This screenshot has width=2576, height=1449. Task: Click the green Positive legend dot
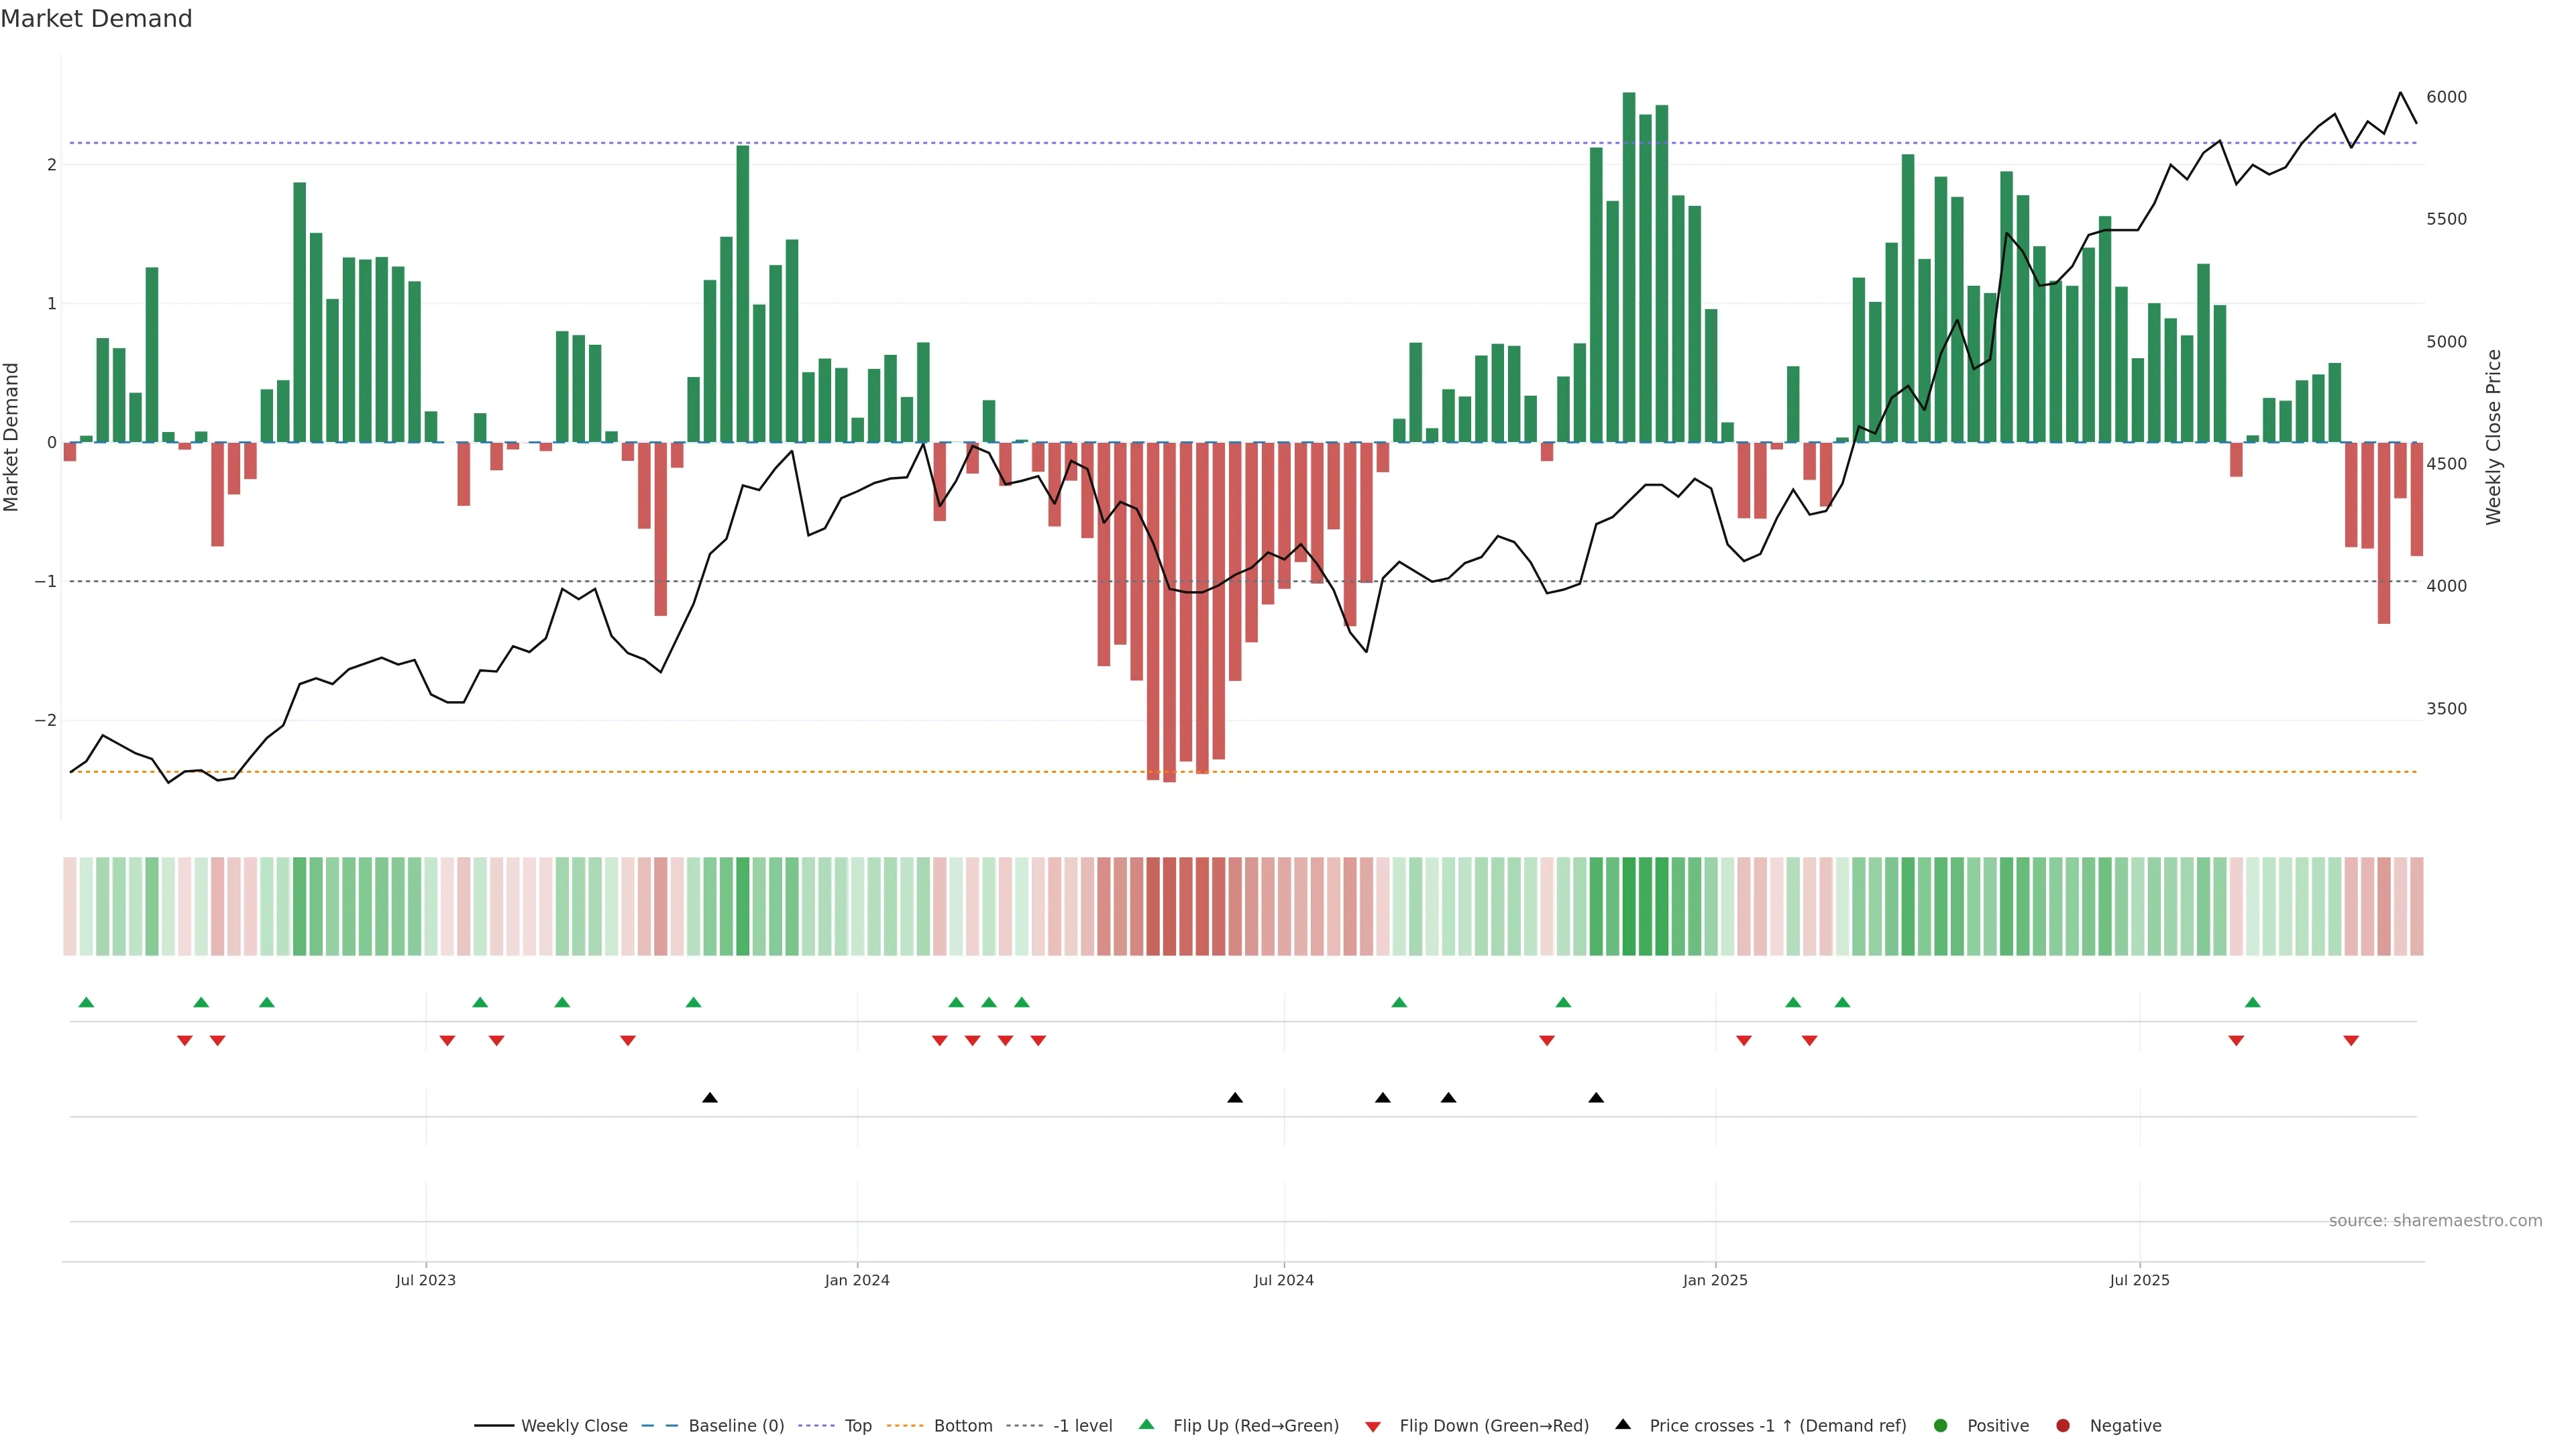click(x=1941, y=1426)
